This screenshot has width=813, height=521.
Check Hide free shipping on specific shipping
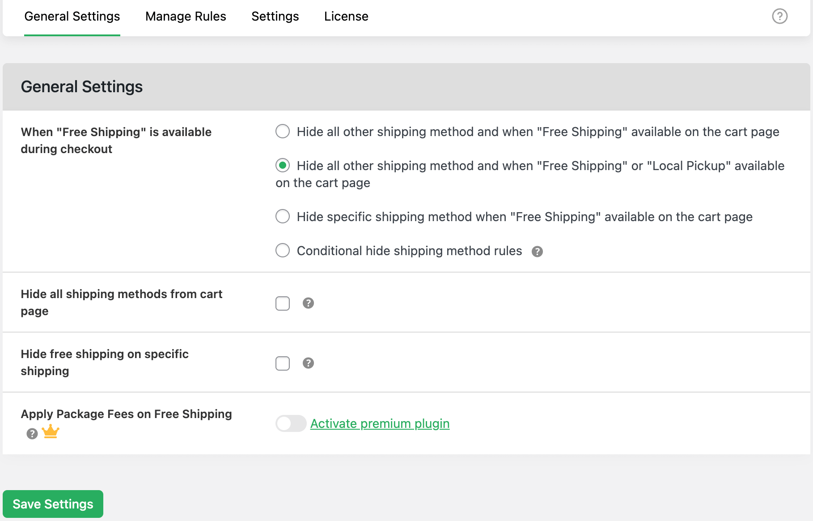click(x=283, y=363)
